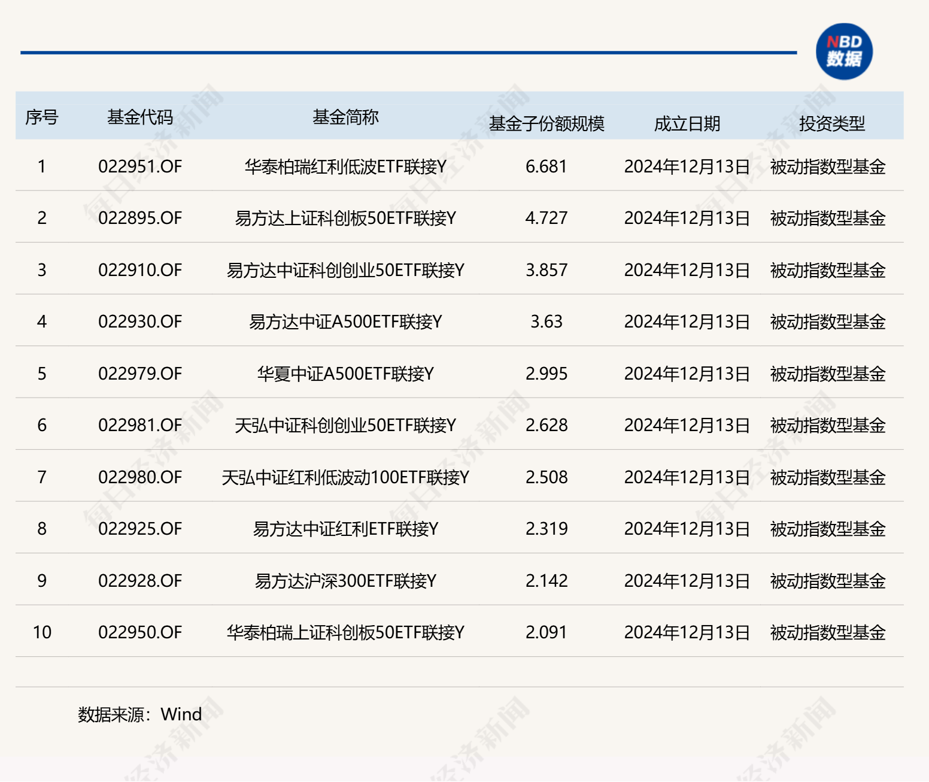This screenshot has height=782, width=929.
Task: Click scale value 2.142
Action: (547, 581)
